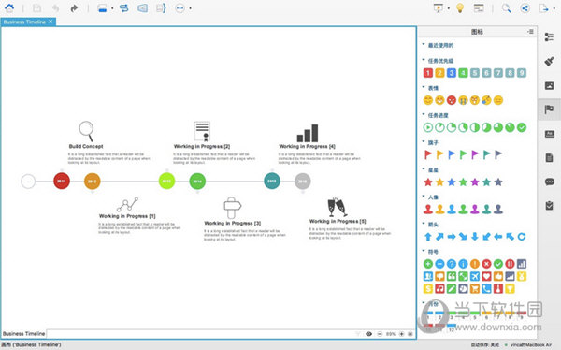Open the notes page sidebar icon
The width and height of the screenshot is (561, 350).
click(x=549, y=158)
